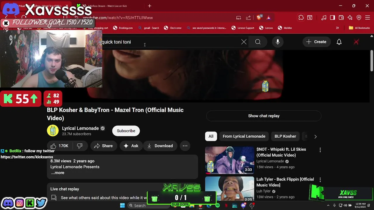Like the video with thumbs up 170K

coord(60,146)
